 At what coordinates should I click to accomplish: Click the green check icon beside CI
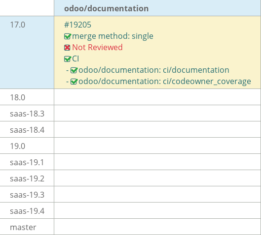coord(68,59)
